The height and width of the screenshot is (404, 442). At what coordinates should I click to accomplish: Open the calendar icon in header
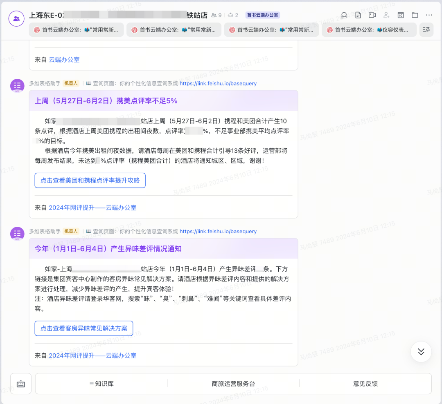coord(401,15)
